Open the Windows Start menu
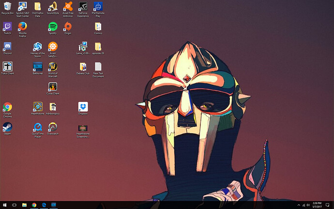Screen dimensions: 334x209 5,205
